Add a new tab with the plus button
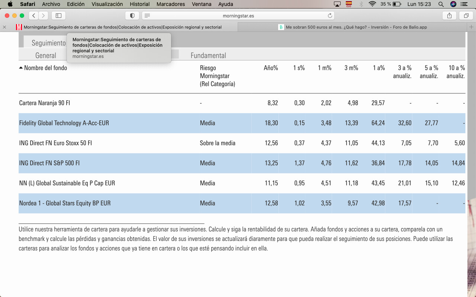 tap(472, 27)
